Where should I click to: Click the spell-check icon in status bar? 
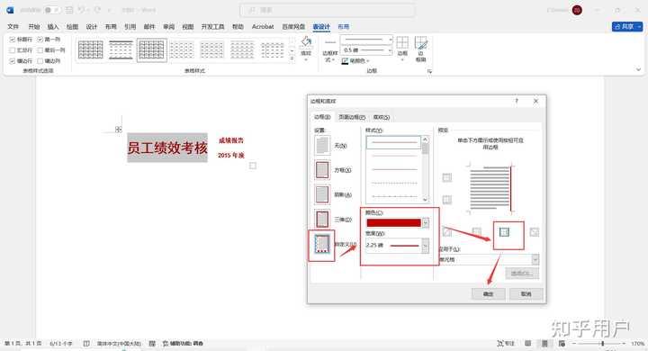point(86,344)
